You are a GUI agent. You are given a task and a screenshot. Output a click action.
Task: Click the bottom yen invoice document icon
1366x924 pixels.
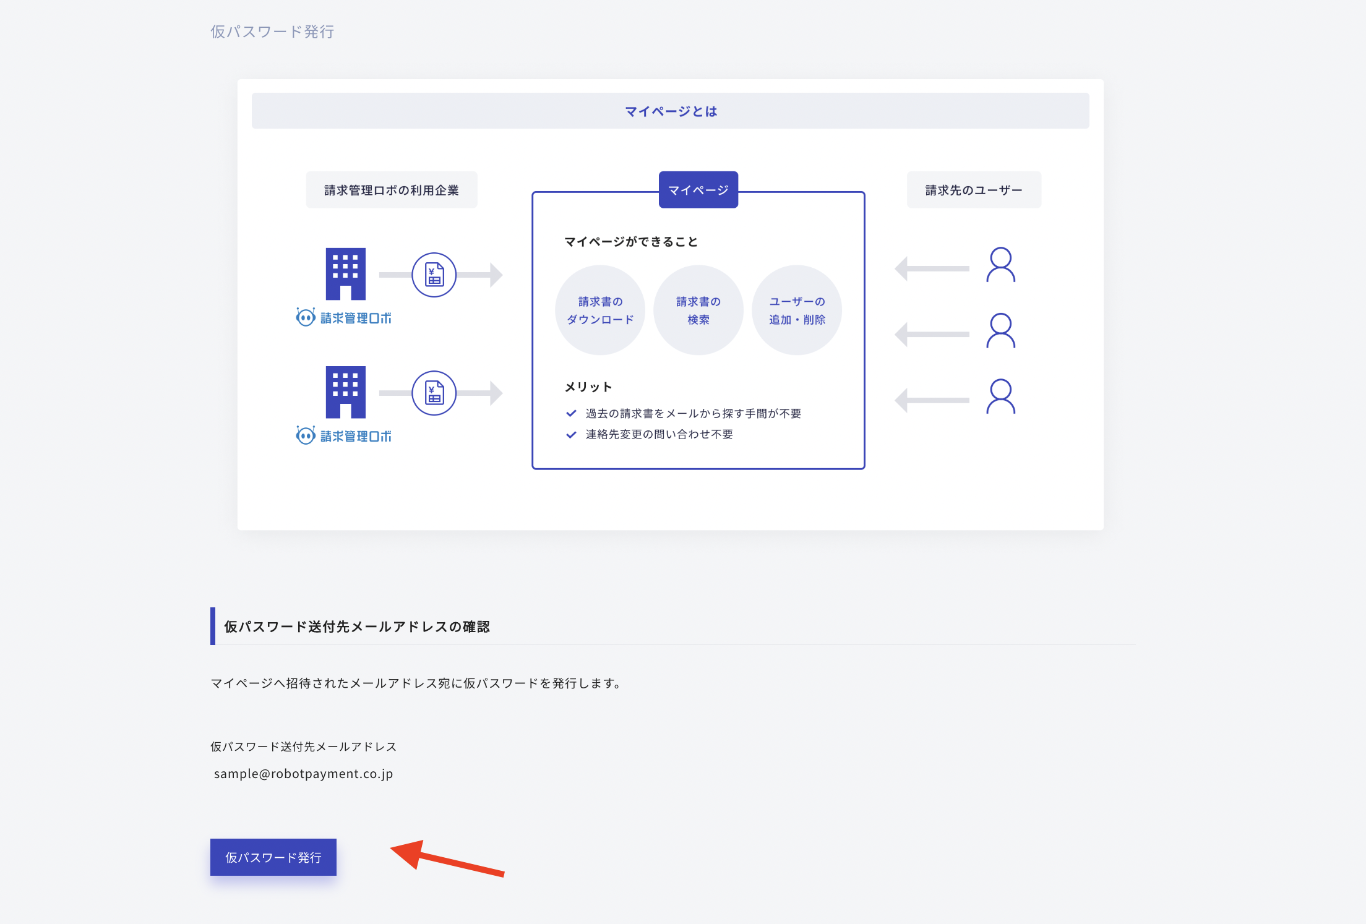click(434, 393)
